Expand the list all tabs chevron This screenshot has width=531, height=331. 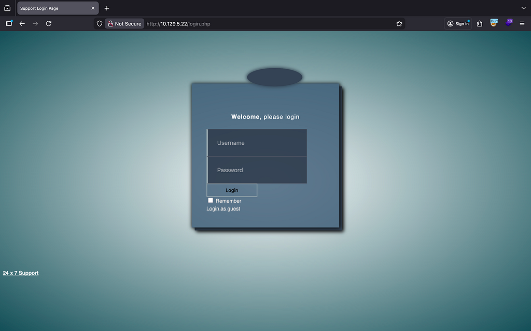pyautogui.click(x=524, y=8)
